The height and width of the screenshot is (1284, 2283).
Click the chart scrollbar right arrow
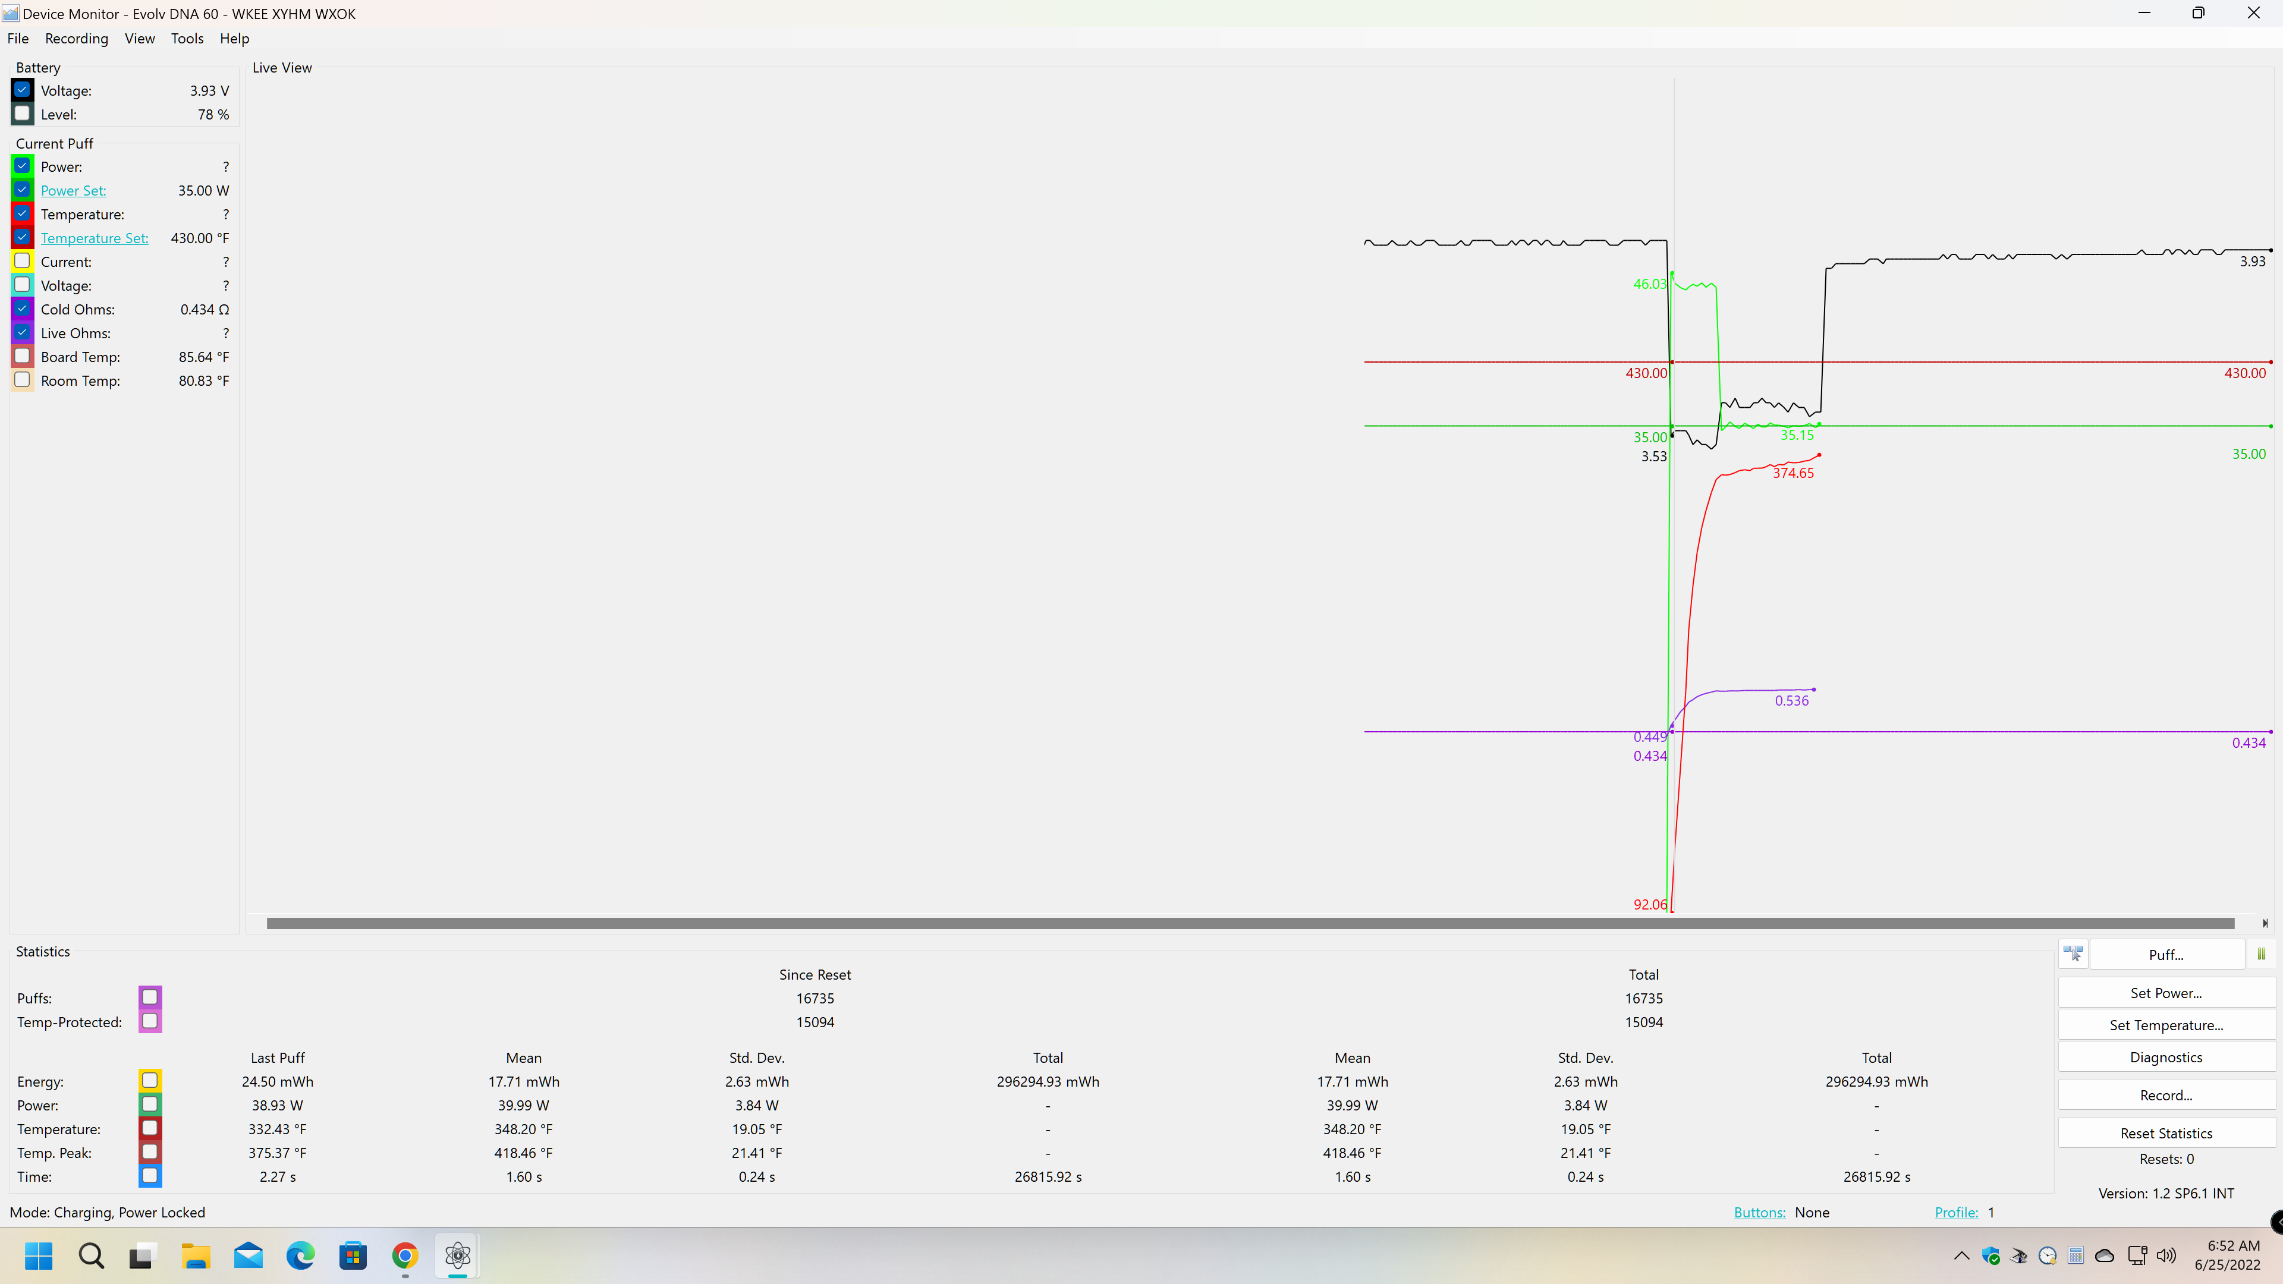click(x=2265, y=923)
